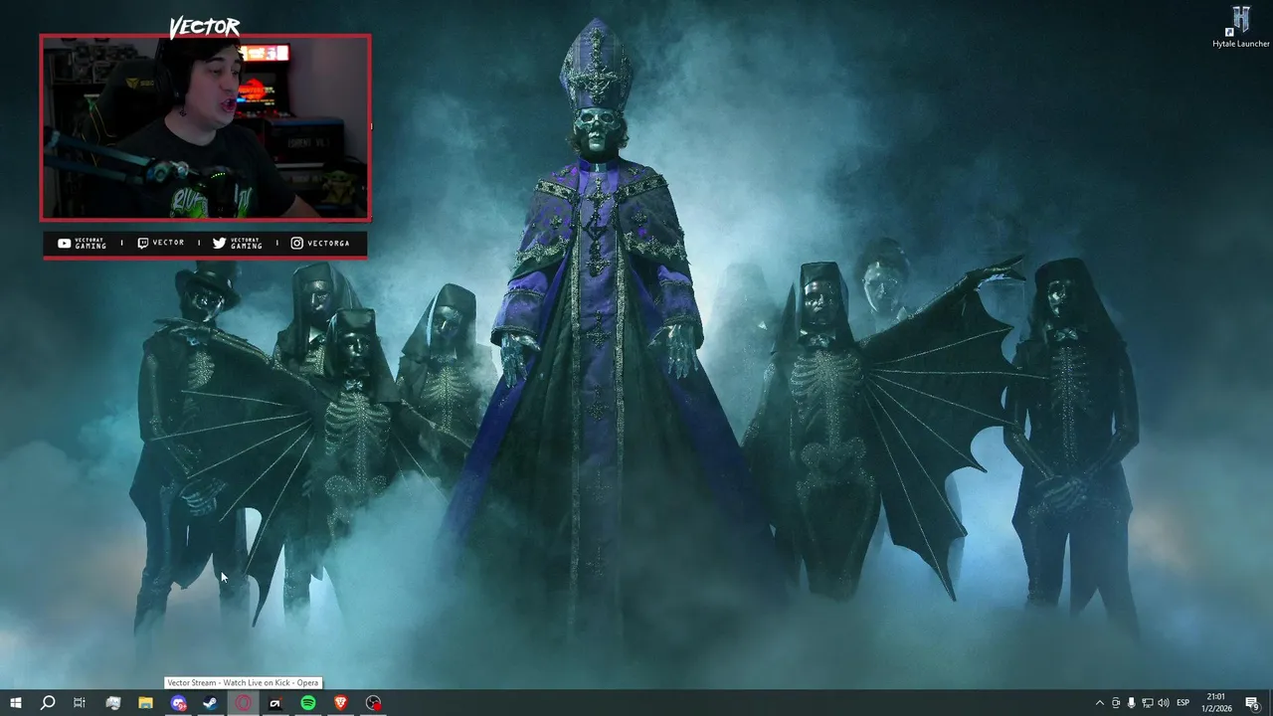Click the Twitch Vector label

click(160, 243)
